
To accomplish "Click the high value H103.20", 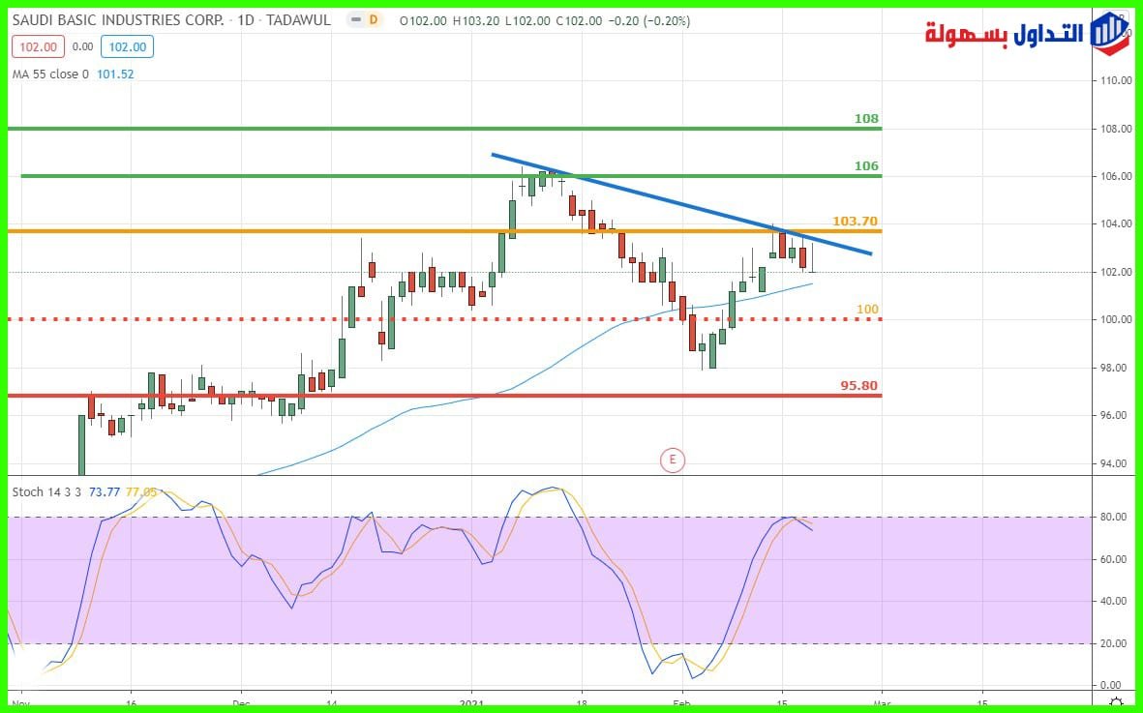I will [476, 21].
